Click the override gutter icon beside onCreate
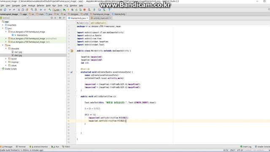Image resolution: width=270 pixels, height=152 pixels. pyautogui.click(x=71, y=72)
